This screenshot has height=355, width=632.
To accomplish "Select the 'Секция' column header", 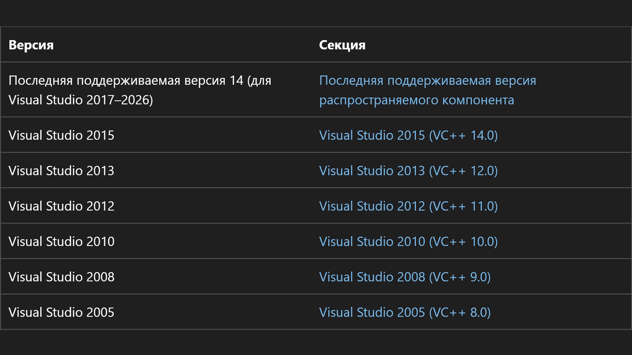I will 342,45.
